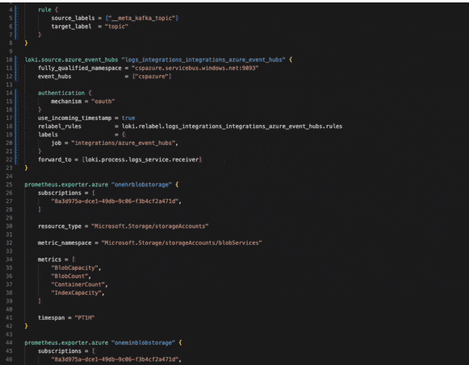Click the "BlobCount" metric entry

pos(69,276)
